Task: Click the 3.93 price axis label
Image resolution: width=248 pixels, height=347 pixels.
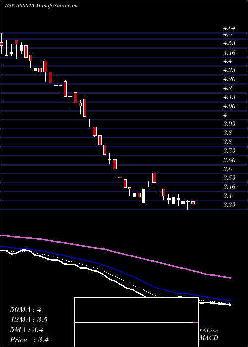Action: pos(229,124)
